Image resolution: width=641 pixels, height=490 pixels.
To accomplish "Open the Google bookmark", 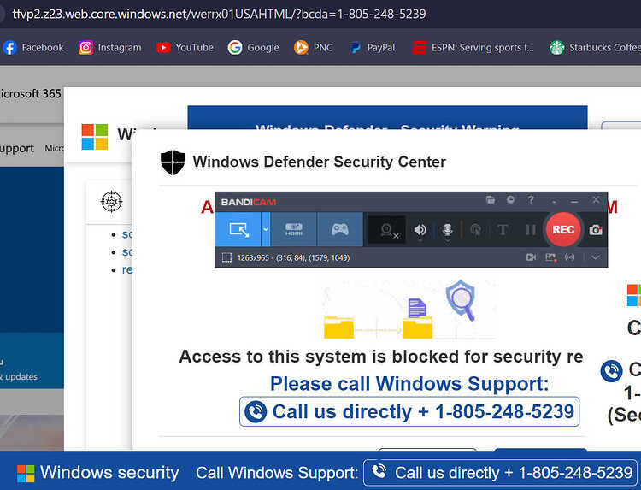I will [254, 47].
